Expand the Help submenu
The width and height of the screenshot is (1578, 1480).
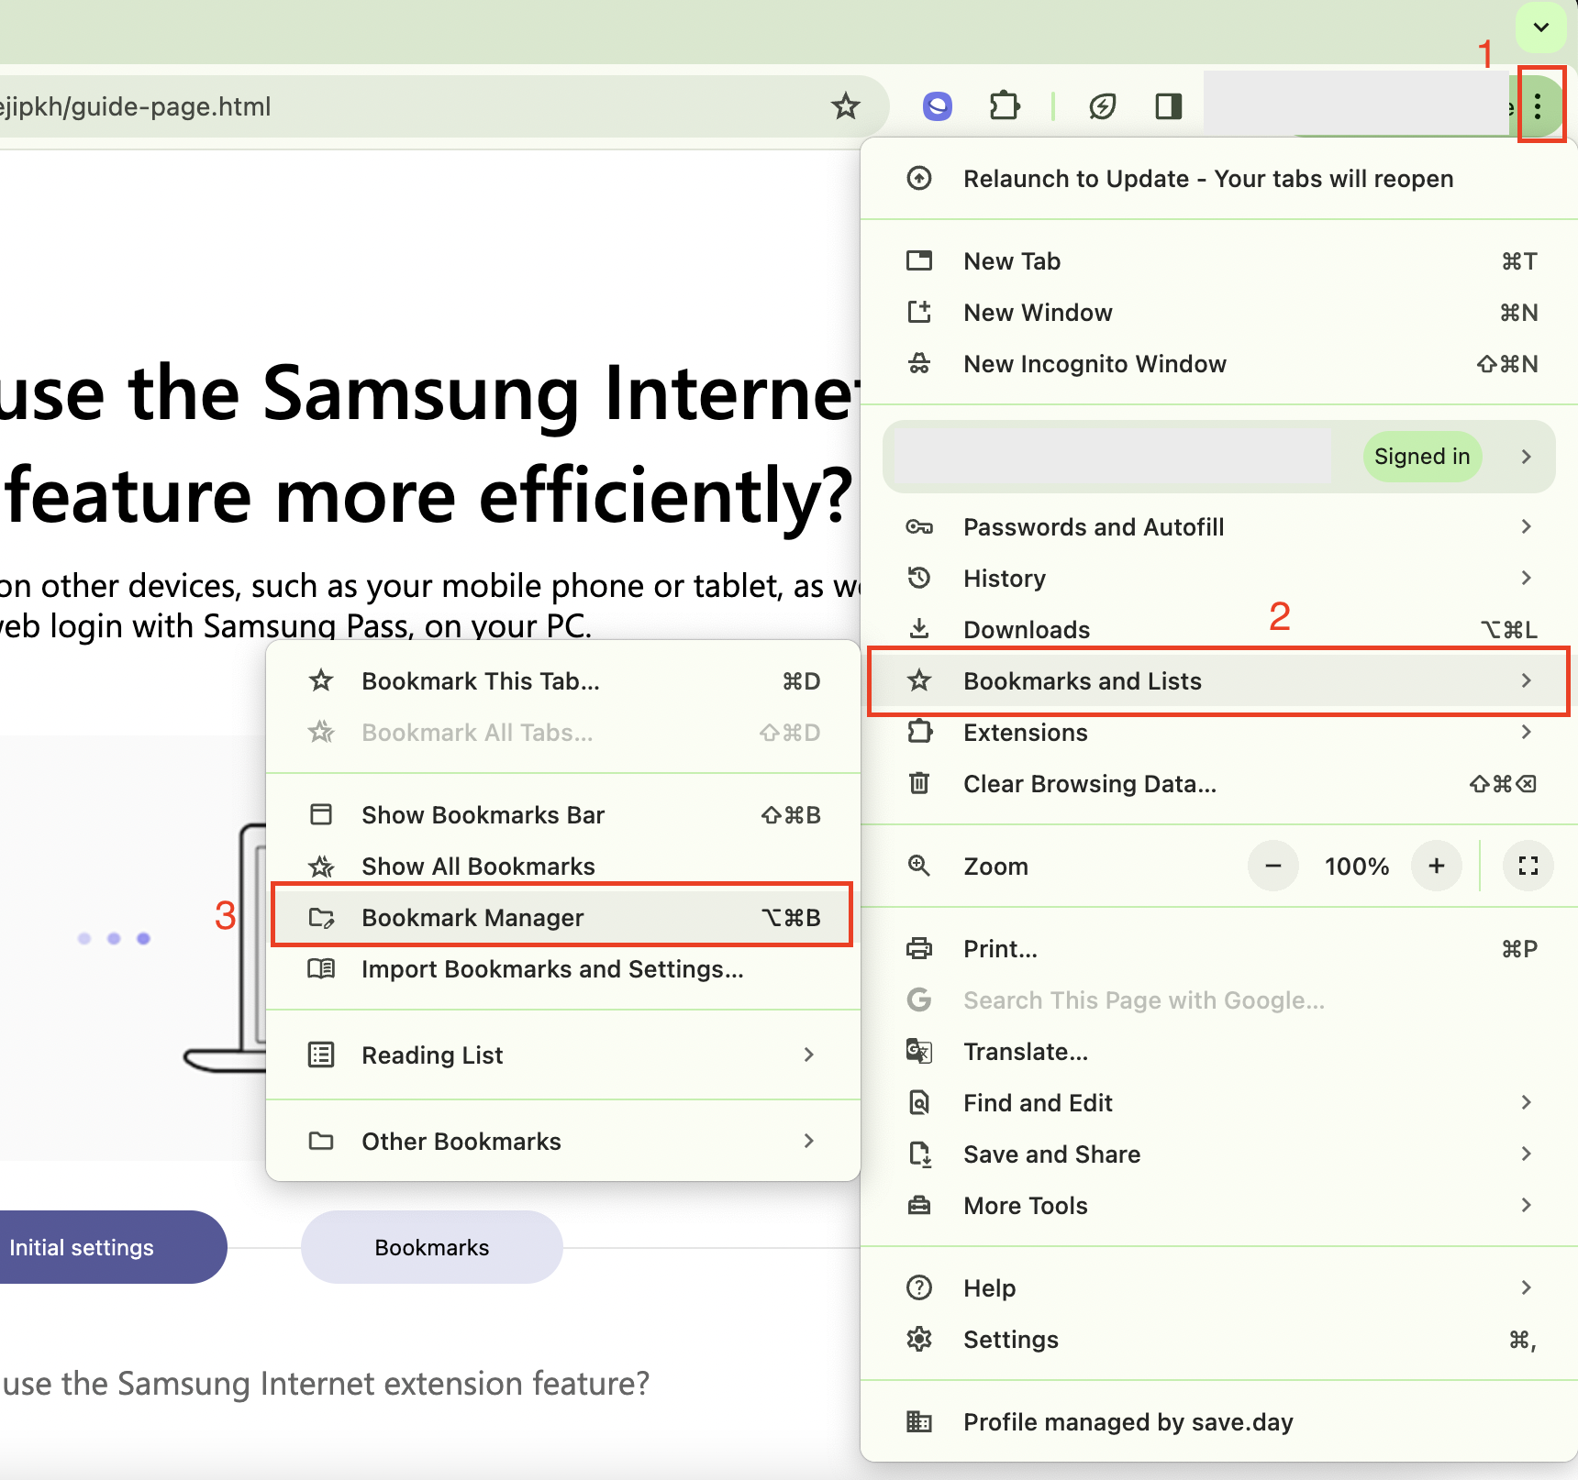click(x=1218, y=1287)
